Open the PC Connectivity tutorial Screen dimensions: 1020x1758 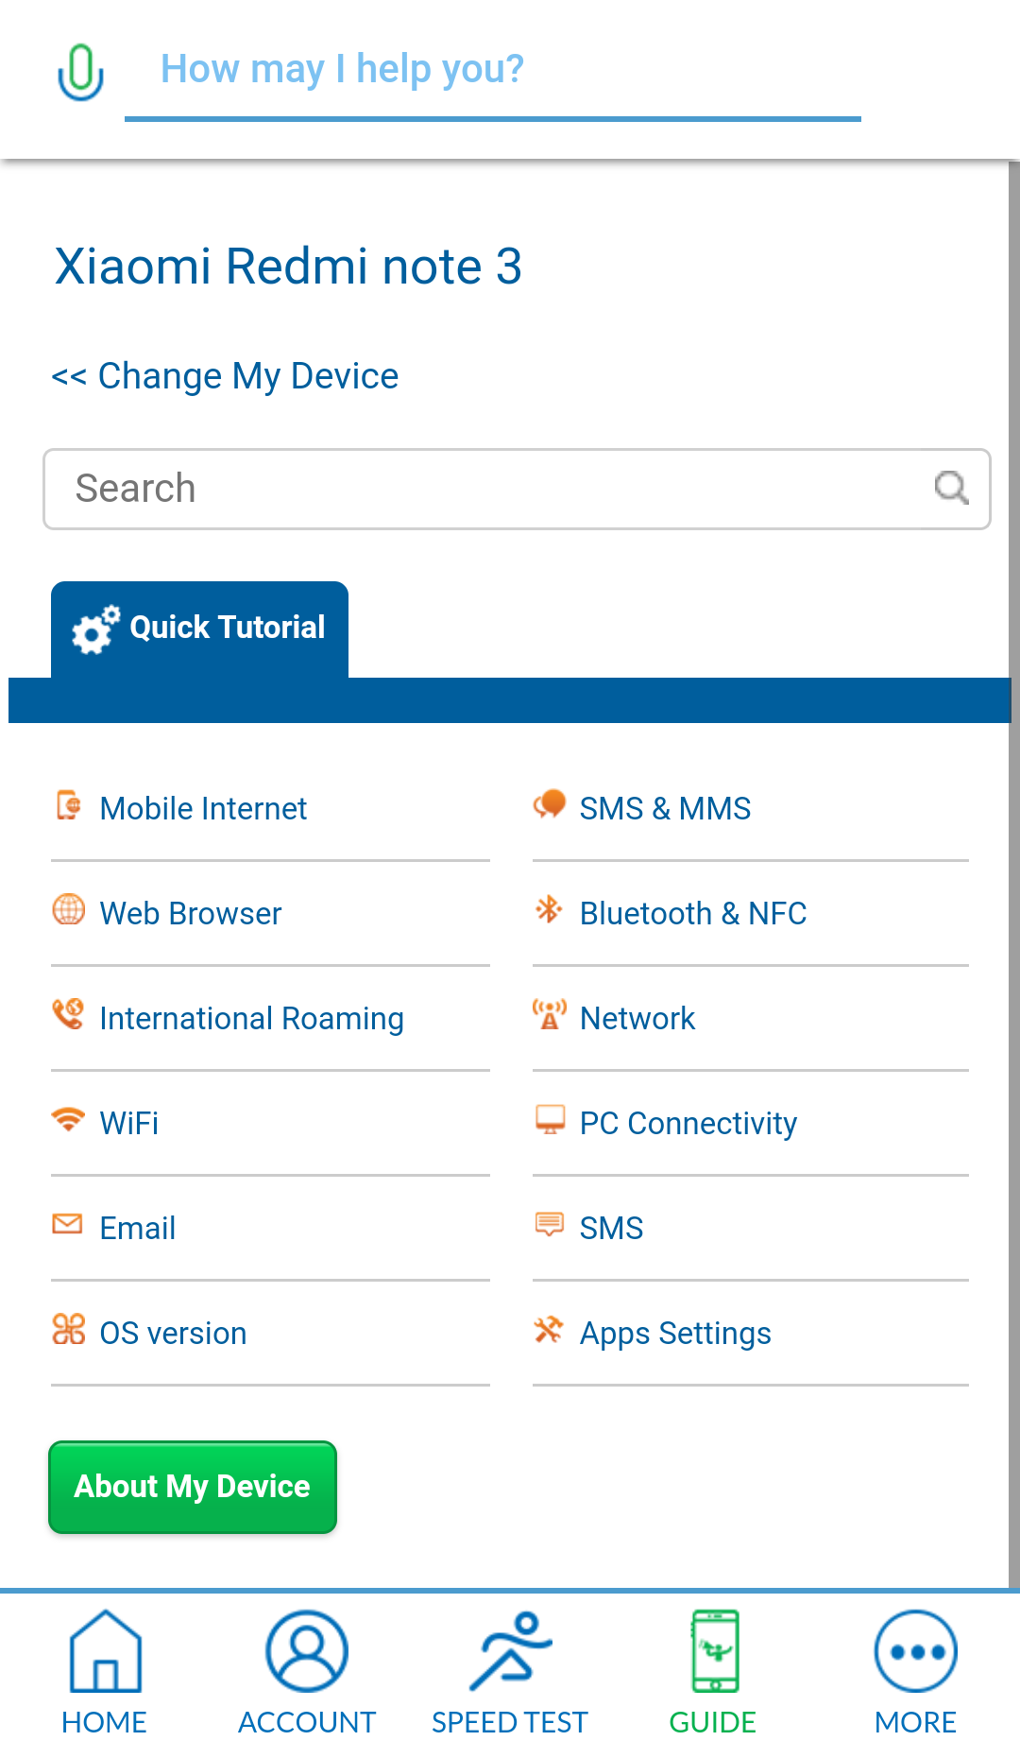[688, 1124]
